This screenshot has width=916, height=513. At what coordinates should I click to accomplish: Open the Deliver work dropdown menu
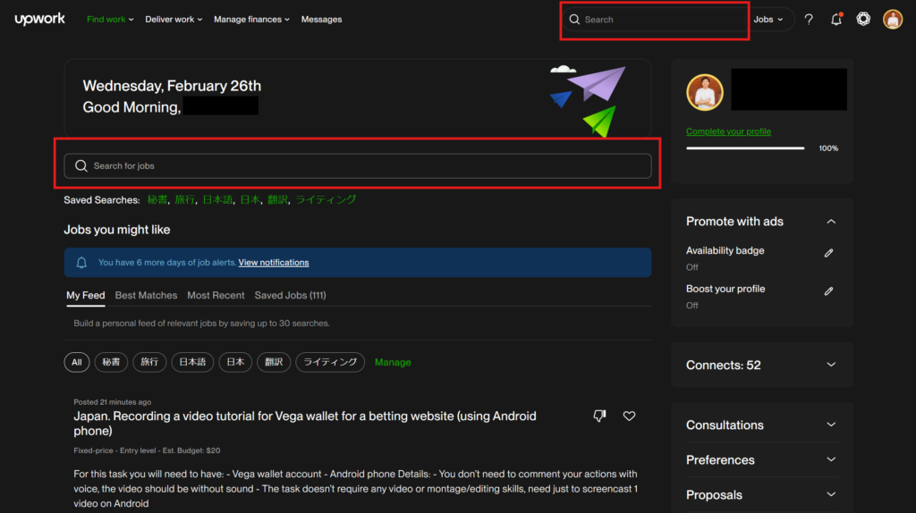(174, 20)
